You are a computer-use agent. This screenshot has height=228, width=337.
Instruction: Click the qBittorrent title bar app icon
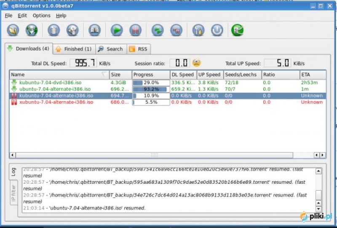coord(5,6)
